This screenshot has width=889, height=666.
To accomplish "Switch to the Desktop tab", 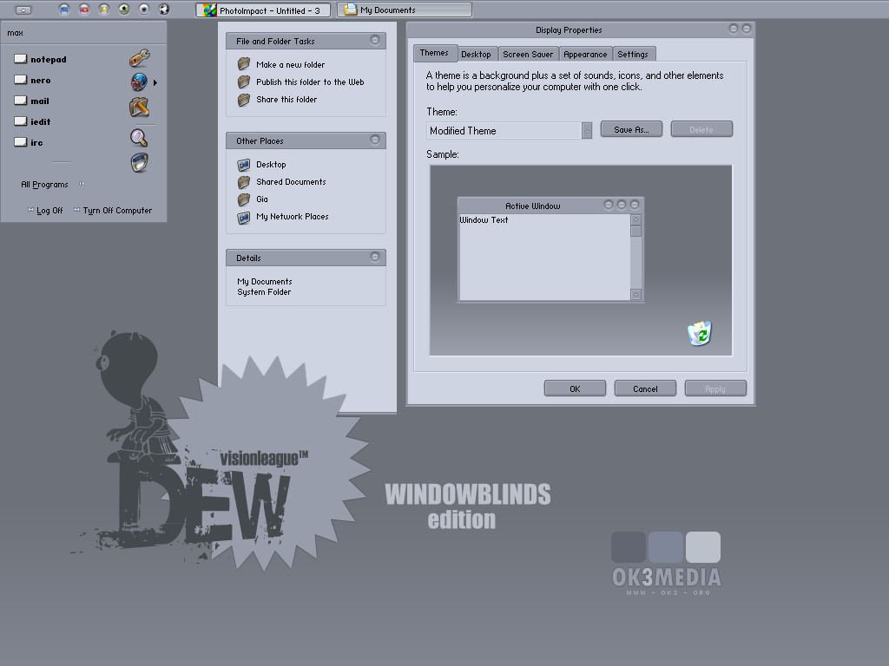I will [x=477, y=54].
